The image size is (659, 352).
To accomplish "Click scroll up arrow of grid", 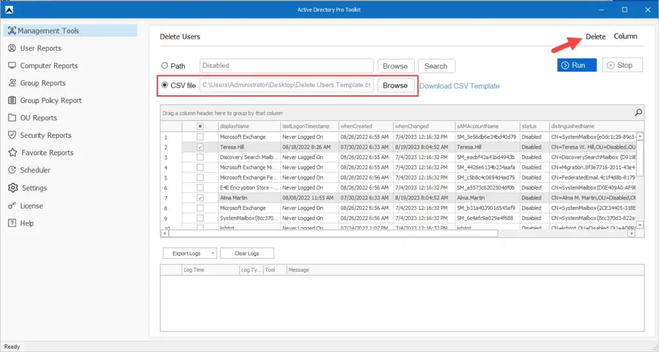I will (640, 136).
